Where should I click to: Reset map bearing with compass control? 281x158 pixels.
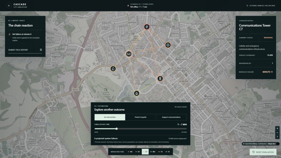pyautogui.click(x=277, y=137)
